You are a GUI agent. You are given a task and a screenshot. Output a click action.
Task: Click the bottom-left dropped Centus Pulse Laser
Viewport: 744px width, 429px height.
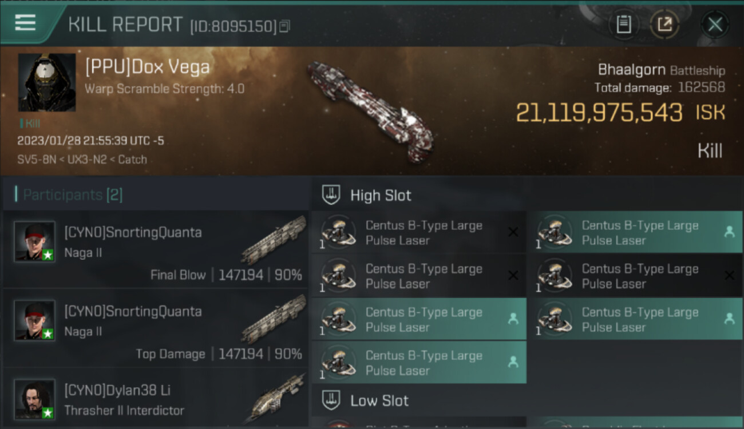(419, 362)
